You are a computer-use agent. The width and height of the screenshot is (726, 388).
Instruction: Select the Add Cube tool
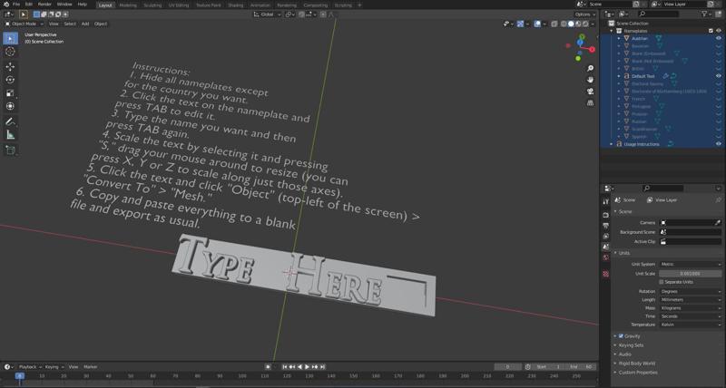[10, 150]
